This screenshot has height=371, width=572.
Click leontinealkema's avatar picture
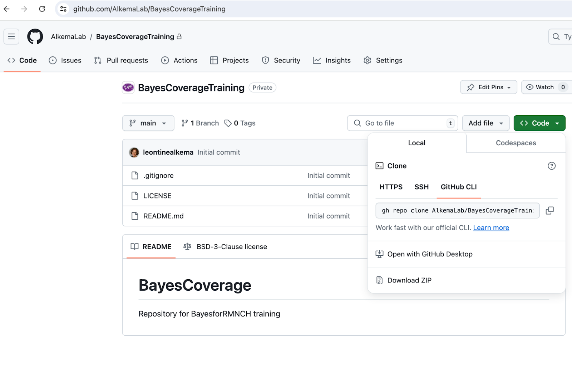point(134,152)
